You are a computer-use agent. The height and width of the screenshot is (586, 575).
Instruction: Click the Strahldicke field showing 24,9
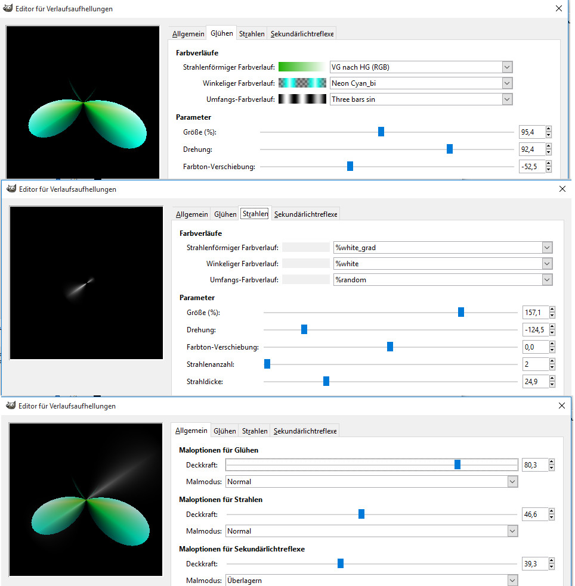tap(536, 381)
